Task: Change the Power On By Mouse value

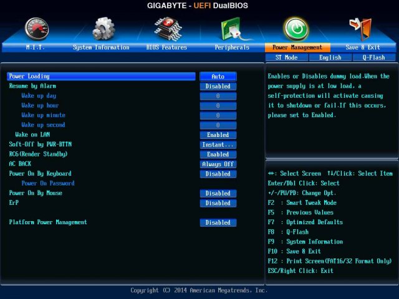Action: [218, 193]
